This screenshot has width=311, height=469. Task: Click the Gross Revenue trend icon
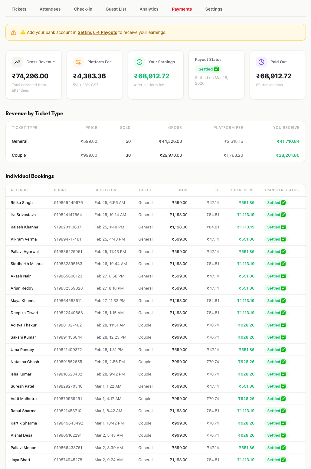coord(17,62)
